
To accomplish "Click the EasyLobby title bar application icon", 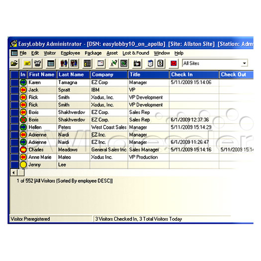I will pyautogui.click(x=13, y=44).
